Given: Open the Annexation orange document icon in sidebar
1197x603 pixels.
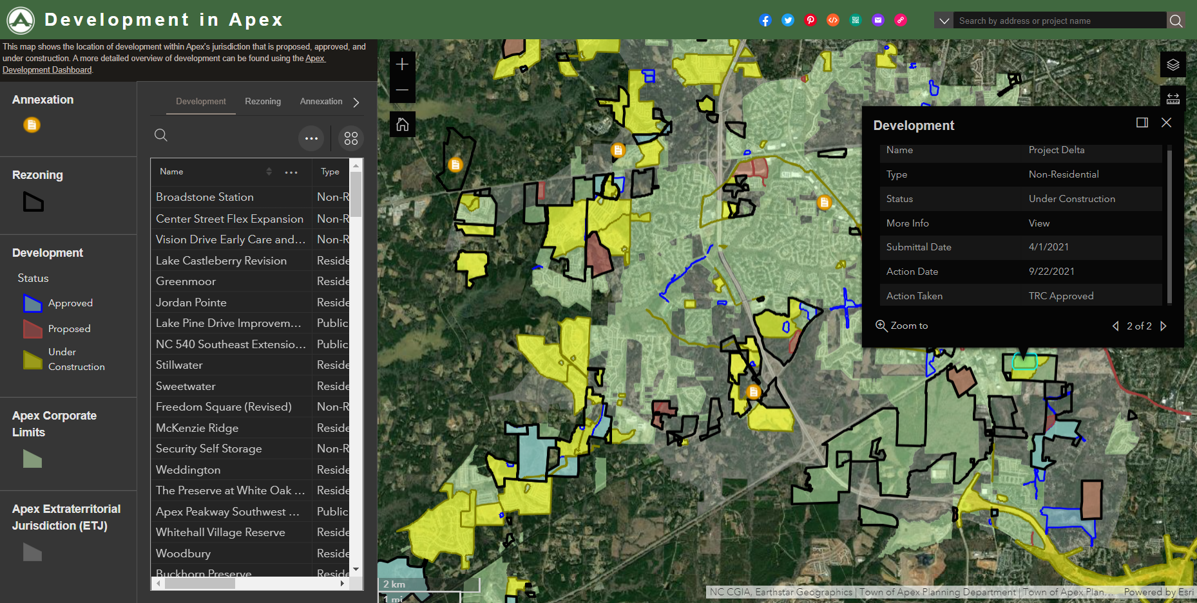Looking at the screenshot, I should (31, 124).
